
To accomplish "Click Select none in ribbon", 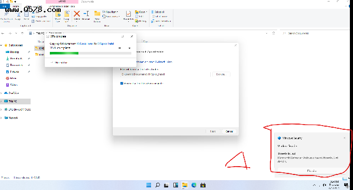I will [159, 17].
